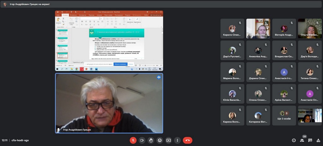This screenshot has height=146, width=323.
Task: Open the emoji reactions picker
Action: [x=160, y=140]
